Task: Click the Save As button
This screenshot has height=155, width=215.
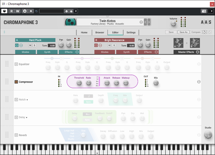Action: 183,32
